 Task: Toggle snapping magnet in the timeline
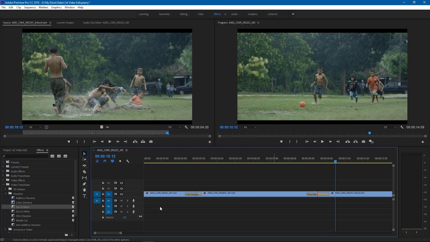click(x=105, y=161)
